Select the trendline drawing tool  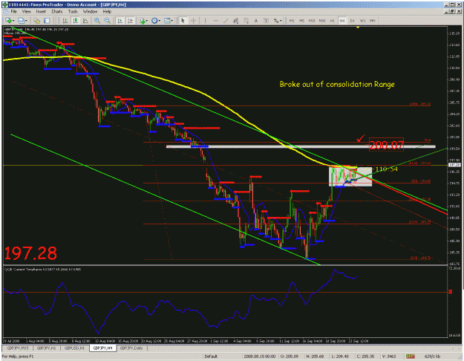pyautogui.click(x=226, y=21)
